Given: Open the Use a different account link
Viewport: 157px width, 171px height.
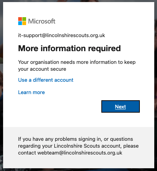Looking at the screenshot, I should [x=46, y=80].
